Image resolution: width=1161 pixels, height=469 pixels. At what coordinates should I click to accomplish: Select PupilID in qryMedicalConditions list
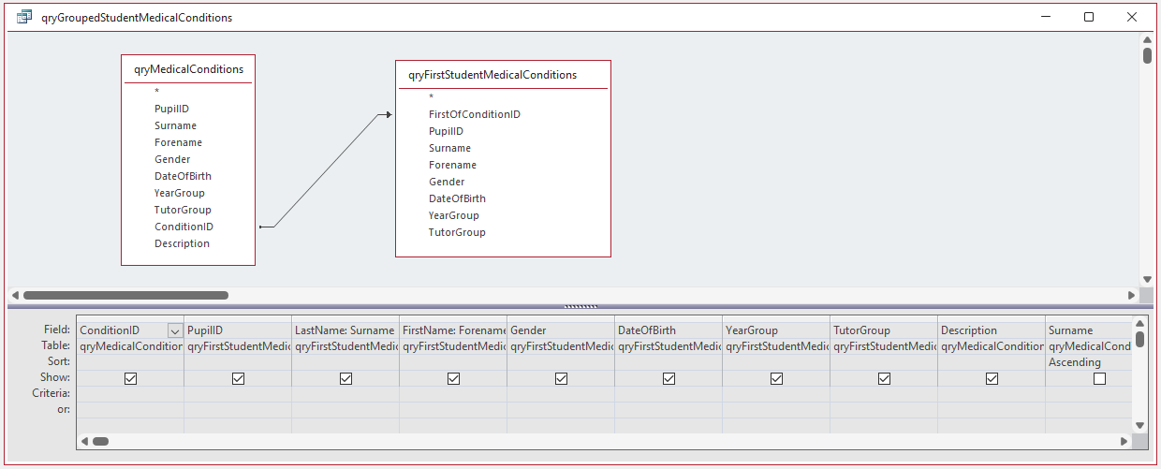(172, 109)
